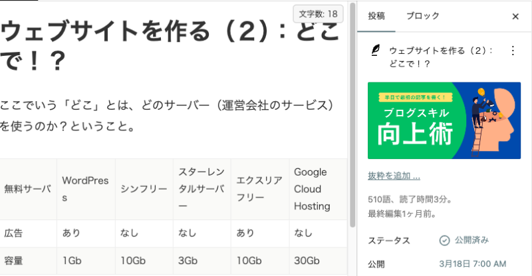Click the なし cell under シンフリー
The image size is (532, 276).
pyautogui.click(x=144, y=233)
